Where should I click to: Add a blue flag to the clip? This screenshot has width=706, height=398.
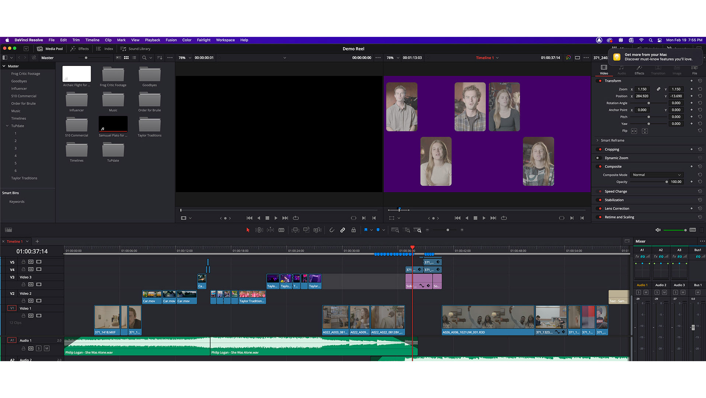(x=366, y=230)
